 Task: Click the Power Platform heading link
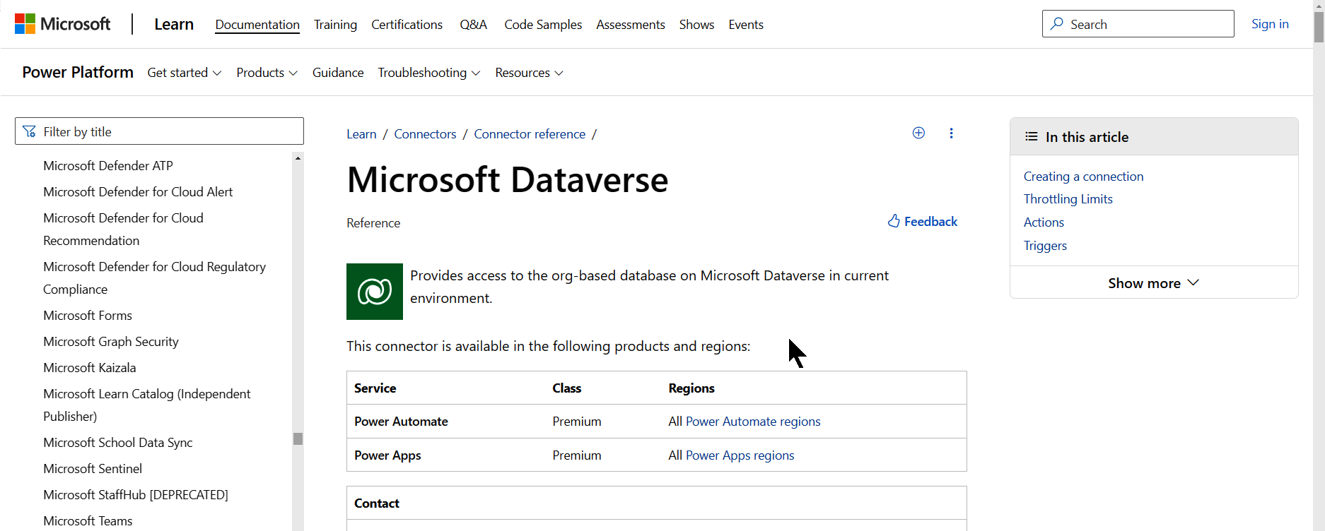(78, 72)
